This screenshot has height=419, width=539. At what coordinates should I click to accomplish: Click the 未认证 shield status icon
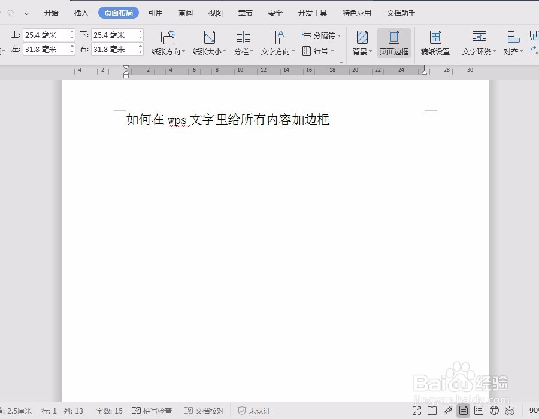[242, 411]
